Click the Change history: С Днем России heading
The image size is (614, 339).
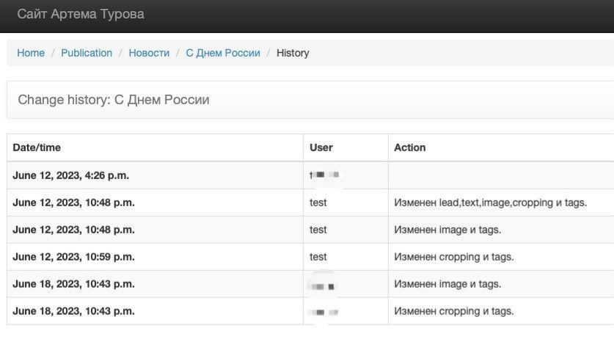coord(114,100)
